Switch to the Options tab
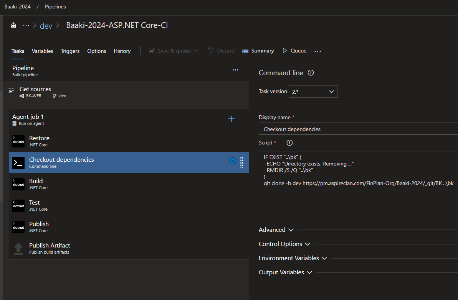Image resolution: width=458 pixels, height=300 pixels. click(97, 51)
